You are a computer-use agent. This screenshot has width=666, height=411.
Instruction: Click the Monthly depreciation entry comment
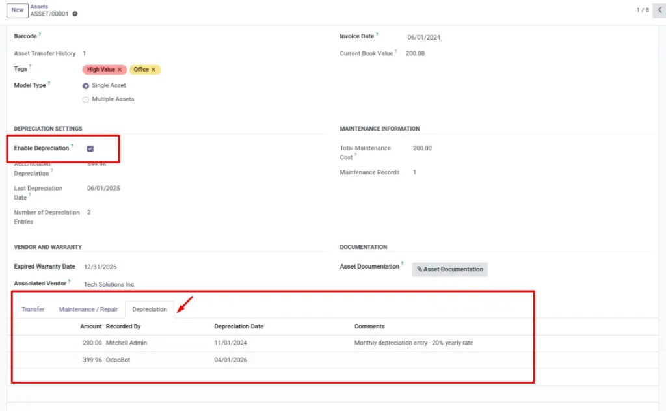coord(414,343)
